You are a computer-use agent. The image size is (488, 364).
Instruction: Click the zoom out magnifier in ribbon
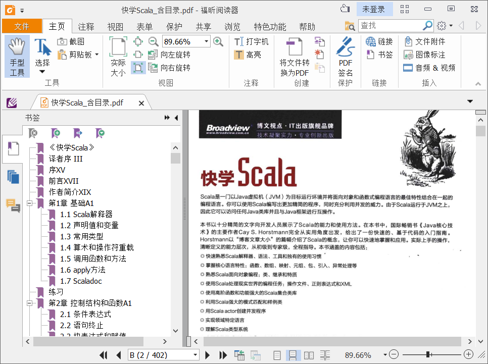click(x=153, y=41)
